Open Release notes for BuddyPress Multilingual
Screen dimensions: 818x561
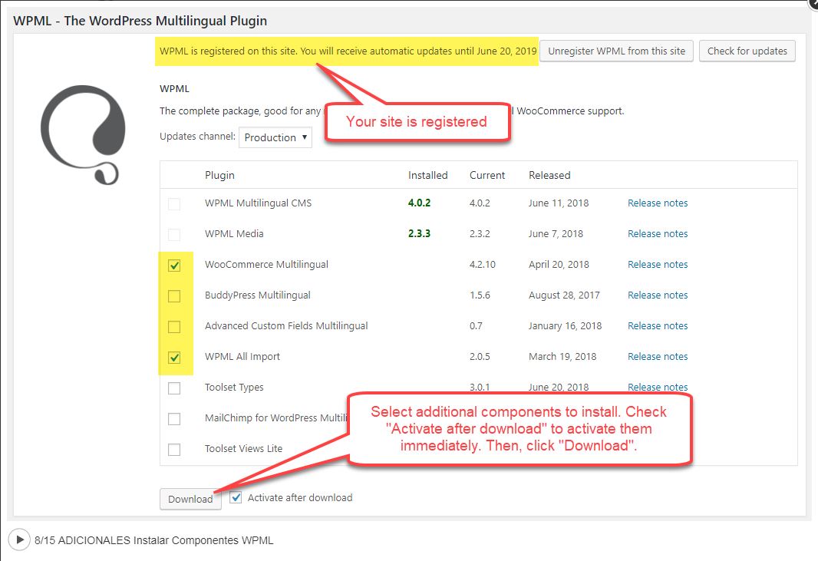658,295
